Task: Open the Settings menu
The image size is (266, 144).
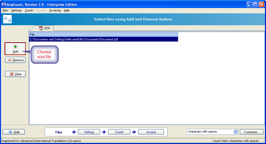Action: tap(16, 10)
